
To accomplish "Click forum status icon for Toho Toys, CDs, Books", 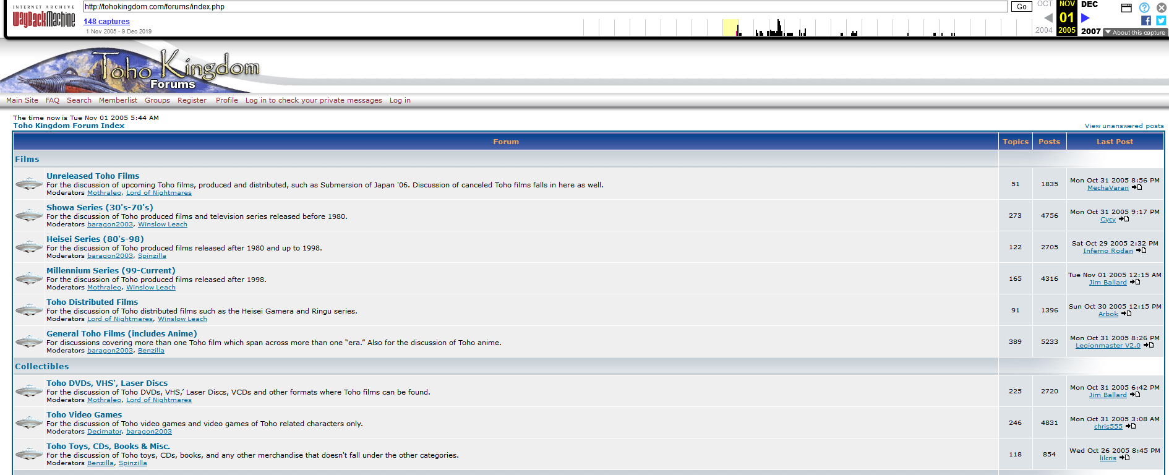I will [x=28, y=454].
